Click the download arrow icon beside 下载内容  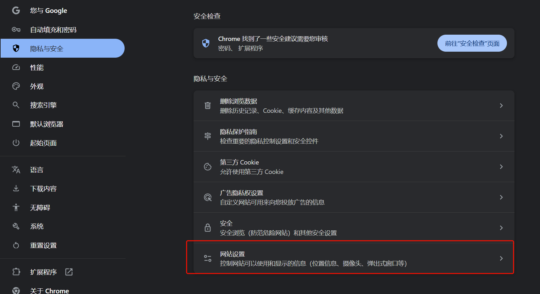[16, 188]
